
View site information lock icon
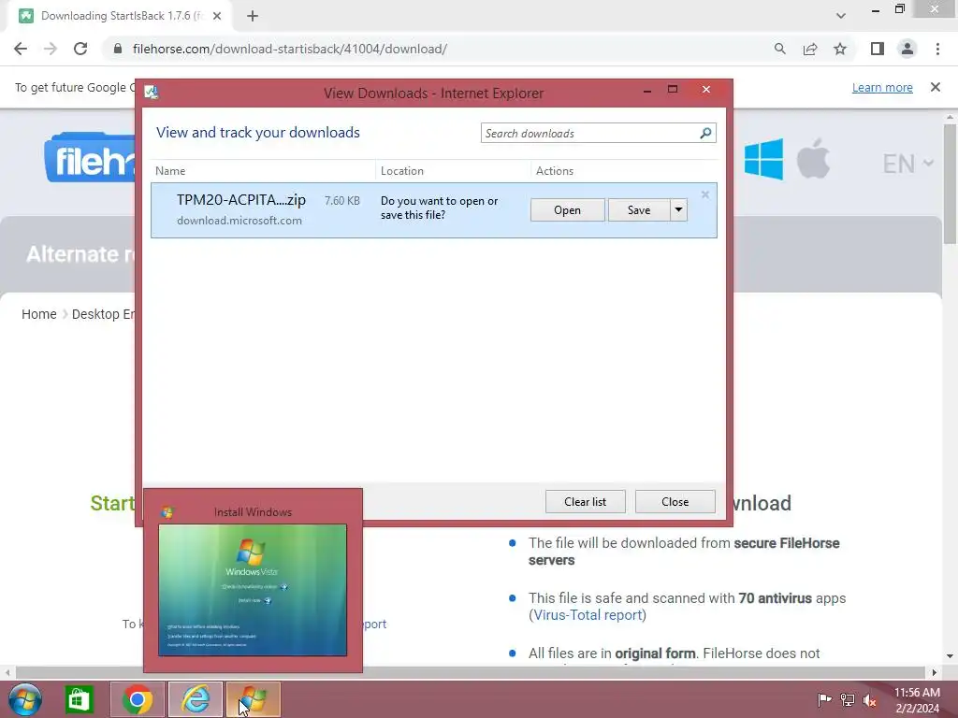[118, 49]
